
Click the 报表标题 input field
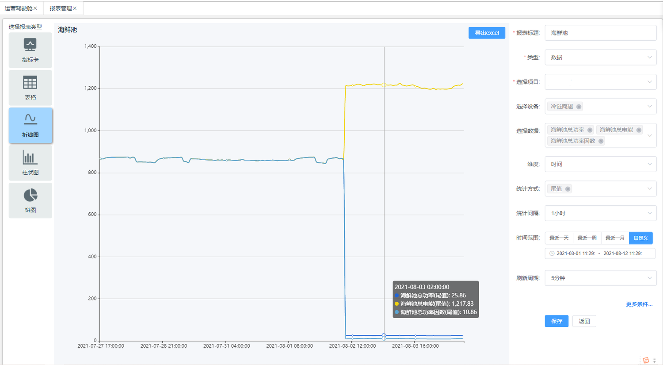coord(600,33)
